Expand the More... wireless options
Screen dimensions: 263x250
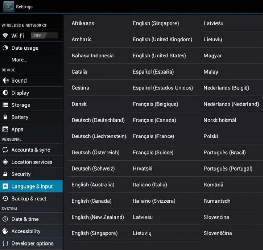(x=31, y=60)
